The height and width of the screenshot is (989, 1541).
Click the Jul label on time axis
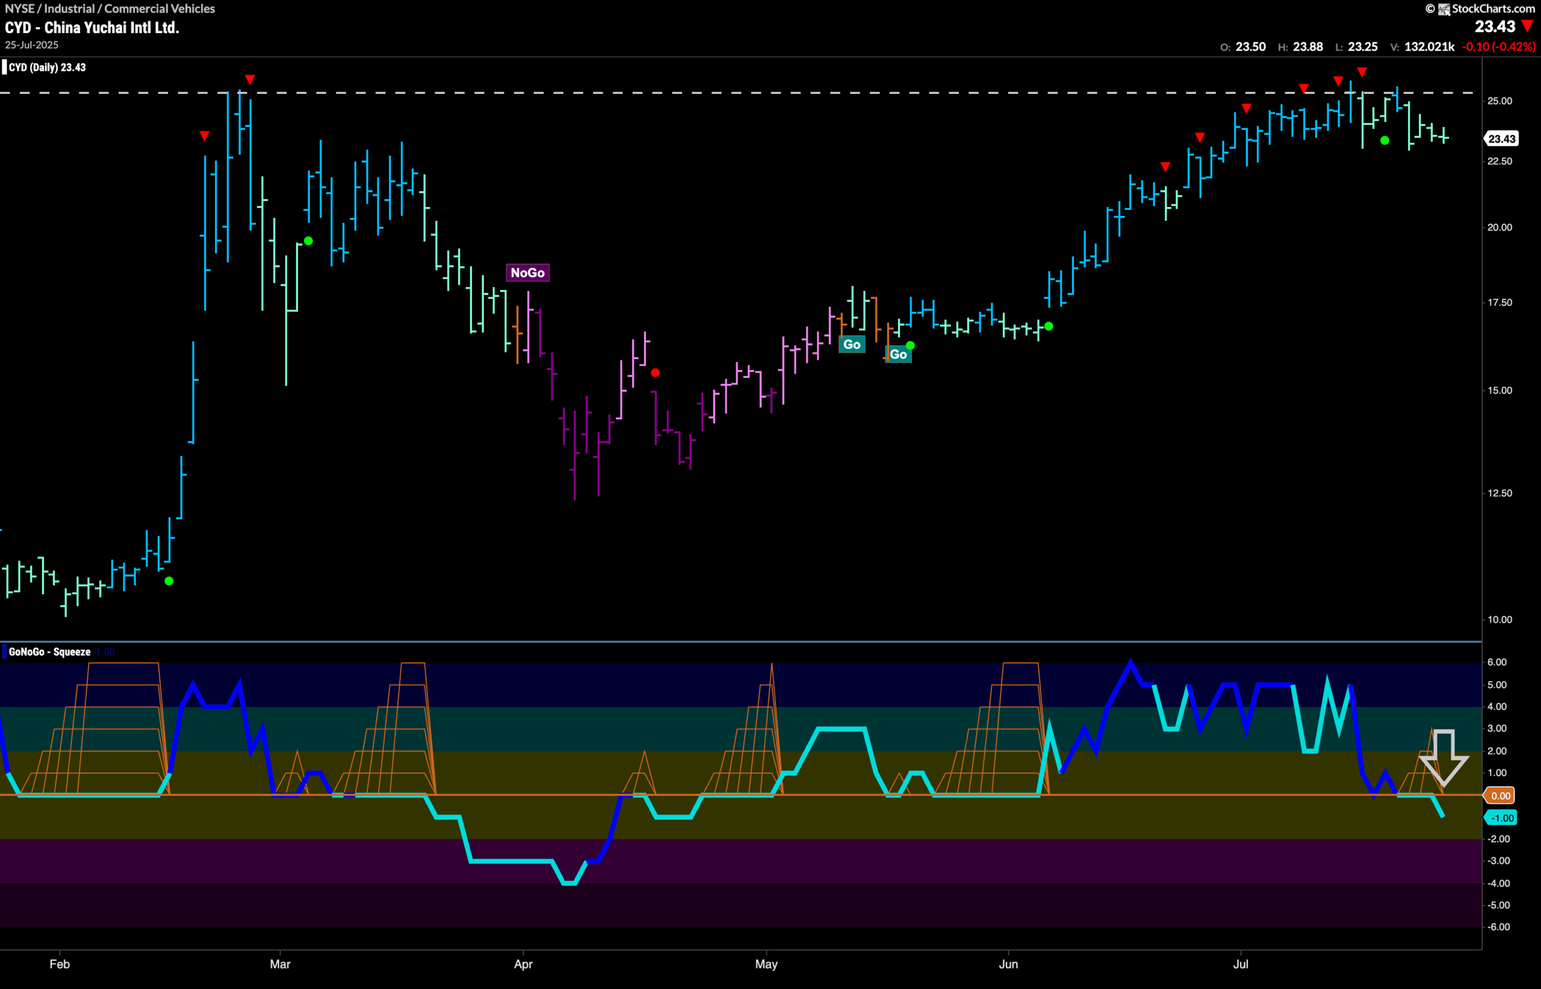click(x=1240, y=964)
